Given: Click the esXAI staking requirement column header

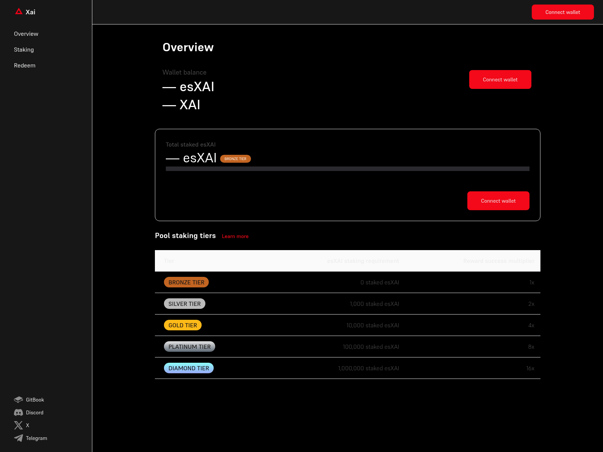Looking at the screenshot, I should click(x=363, y=261).
